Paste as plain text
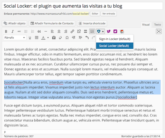The width and height of the screenshot is (165, 138). pyautogui.click(x=54, y=38)
